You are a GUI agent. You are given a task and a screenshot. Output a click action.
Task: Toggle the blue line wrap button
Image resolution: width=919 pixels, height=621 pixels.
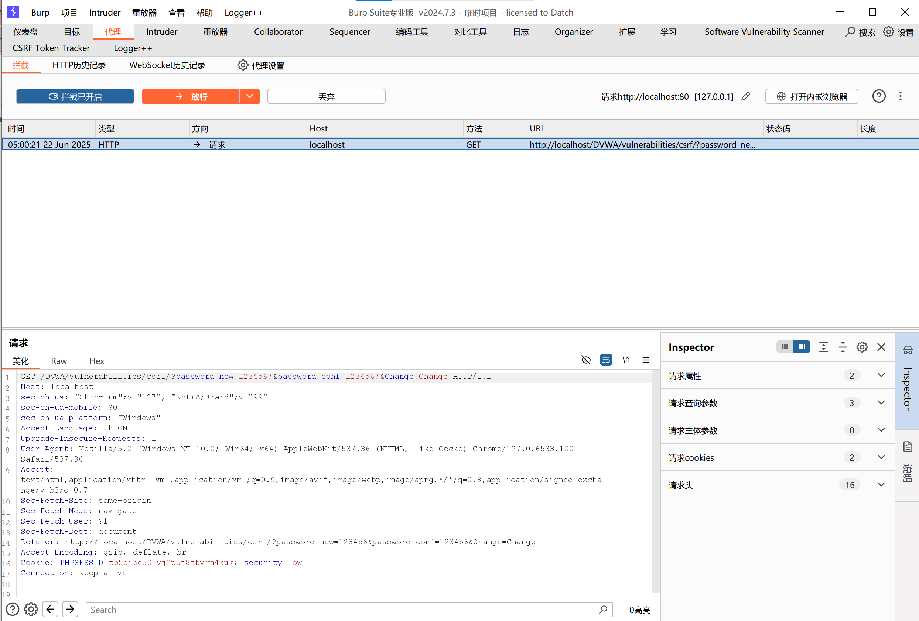point(606,360)
